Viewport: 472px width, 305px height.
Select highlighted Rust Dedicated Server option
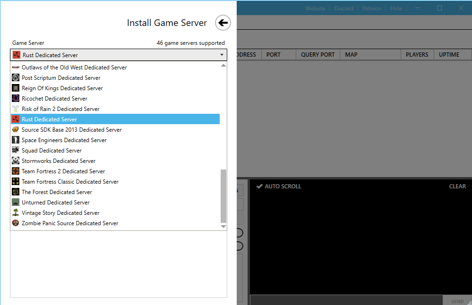115,119
